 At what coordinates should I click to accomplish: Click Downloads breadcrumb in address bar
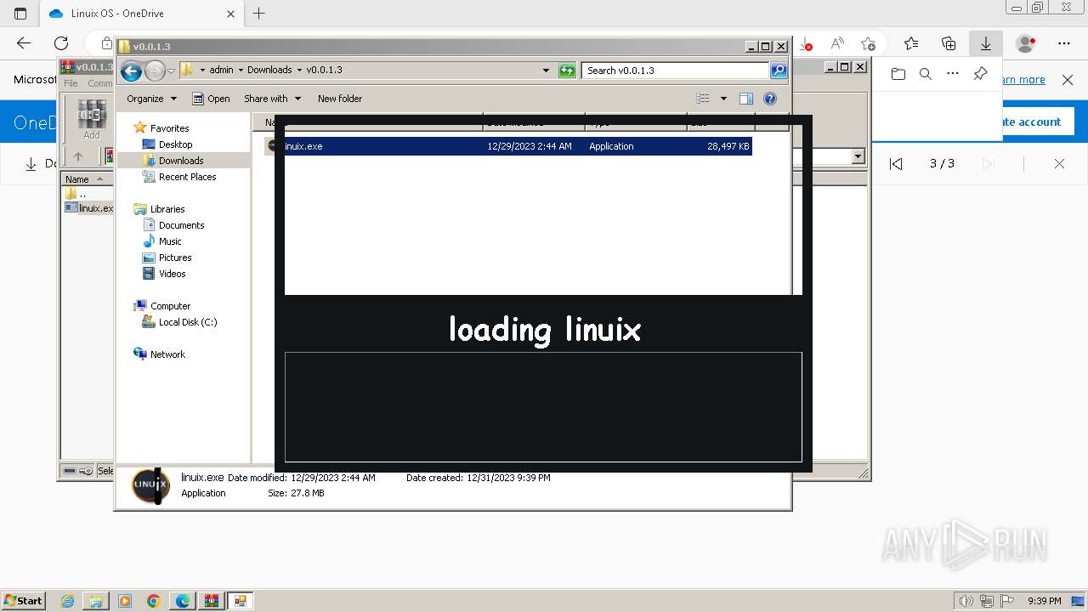[x=269, y=71]
